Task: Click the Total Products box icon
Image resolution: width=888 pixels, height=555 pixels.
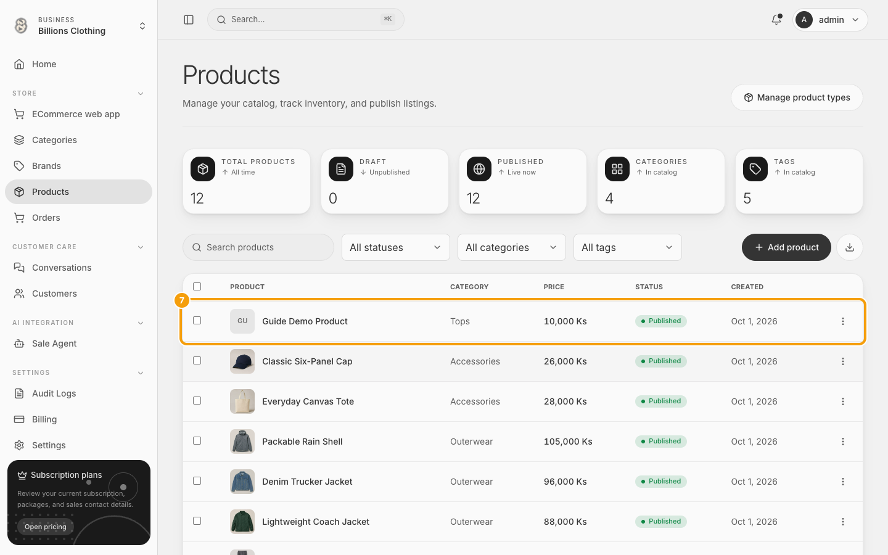Action: coord(203,169)
